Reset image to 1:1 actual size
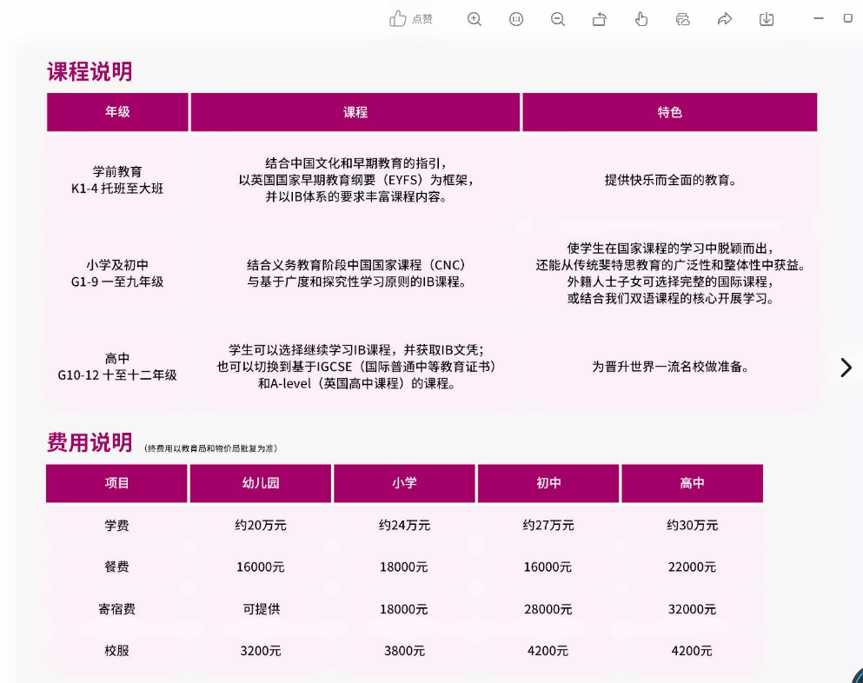This screenshot has width=863, height=683. coord(516,19)
